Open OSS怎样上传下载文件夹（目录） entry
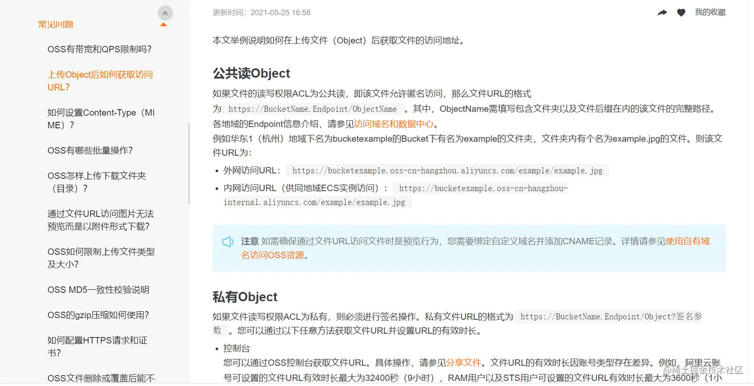Image resolution: width=754 pixels, height=386 pixels. (x=96, y=182)
